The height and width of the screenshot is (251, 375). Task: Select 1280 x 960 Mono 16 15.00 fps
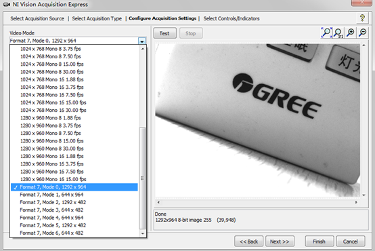tap(74, 179)
